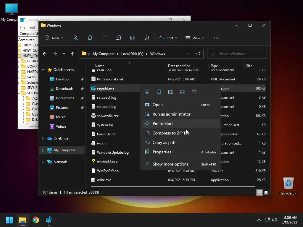Expand Network in navigation pane
This screenshot has height=227, width=303.
(43, 162)
